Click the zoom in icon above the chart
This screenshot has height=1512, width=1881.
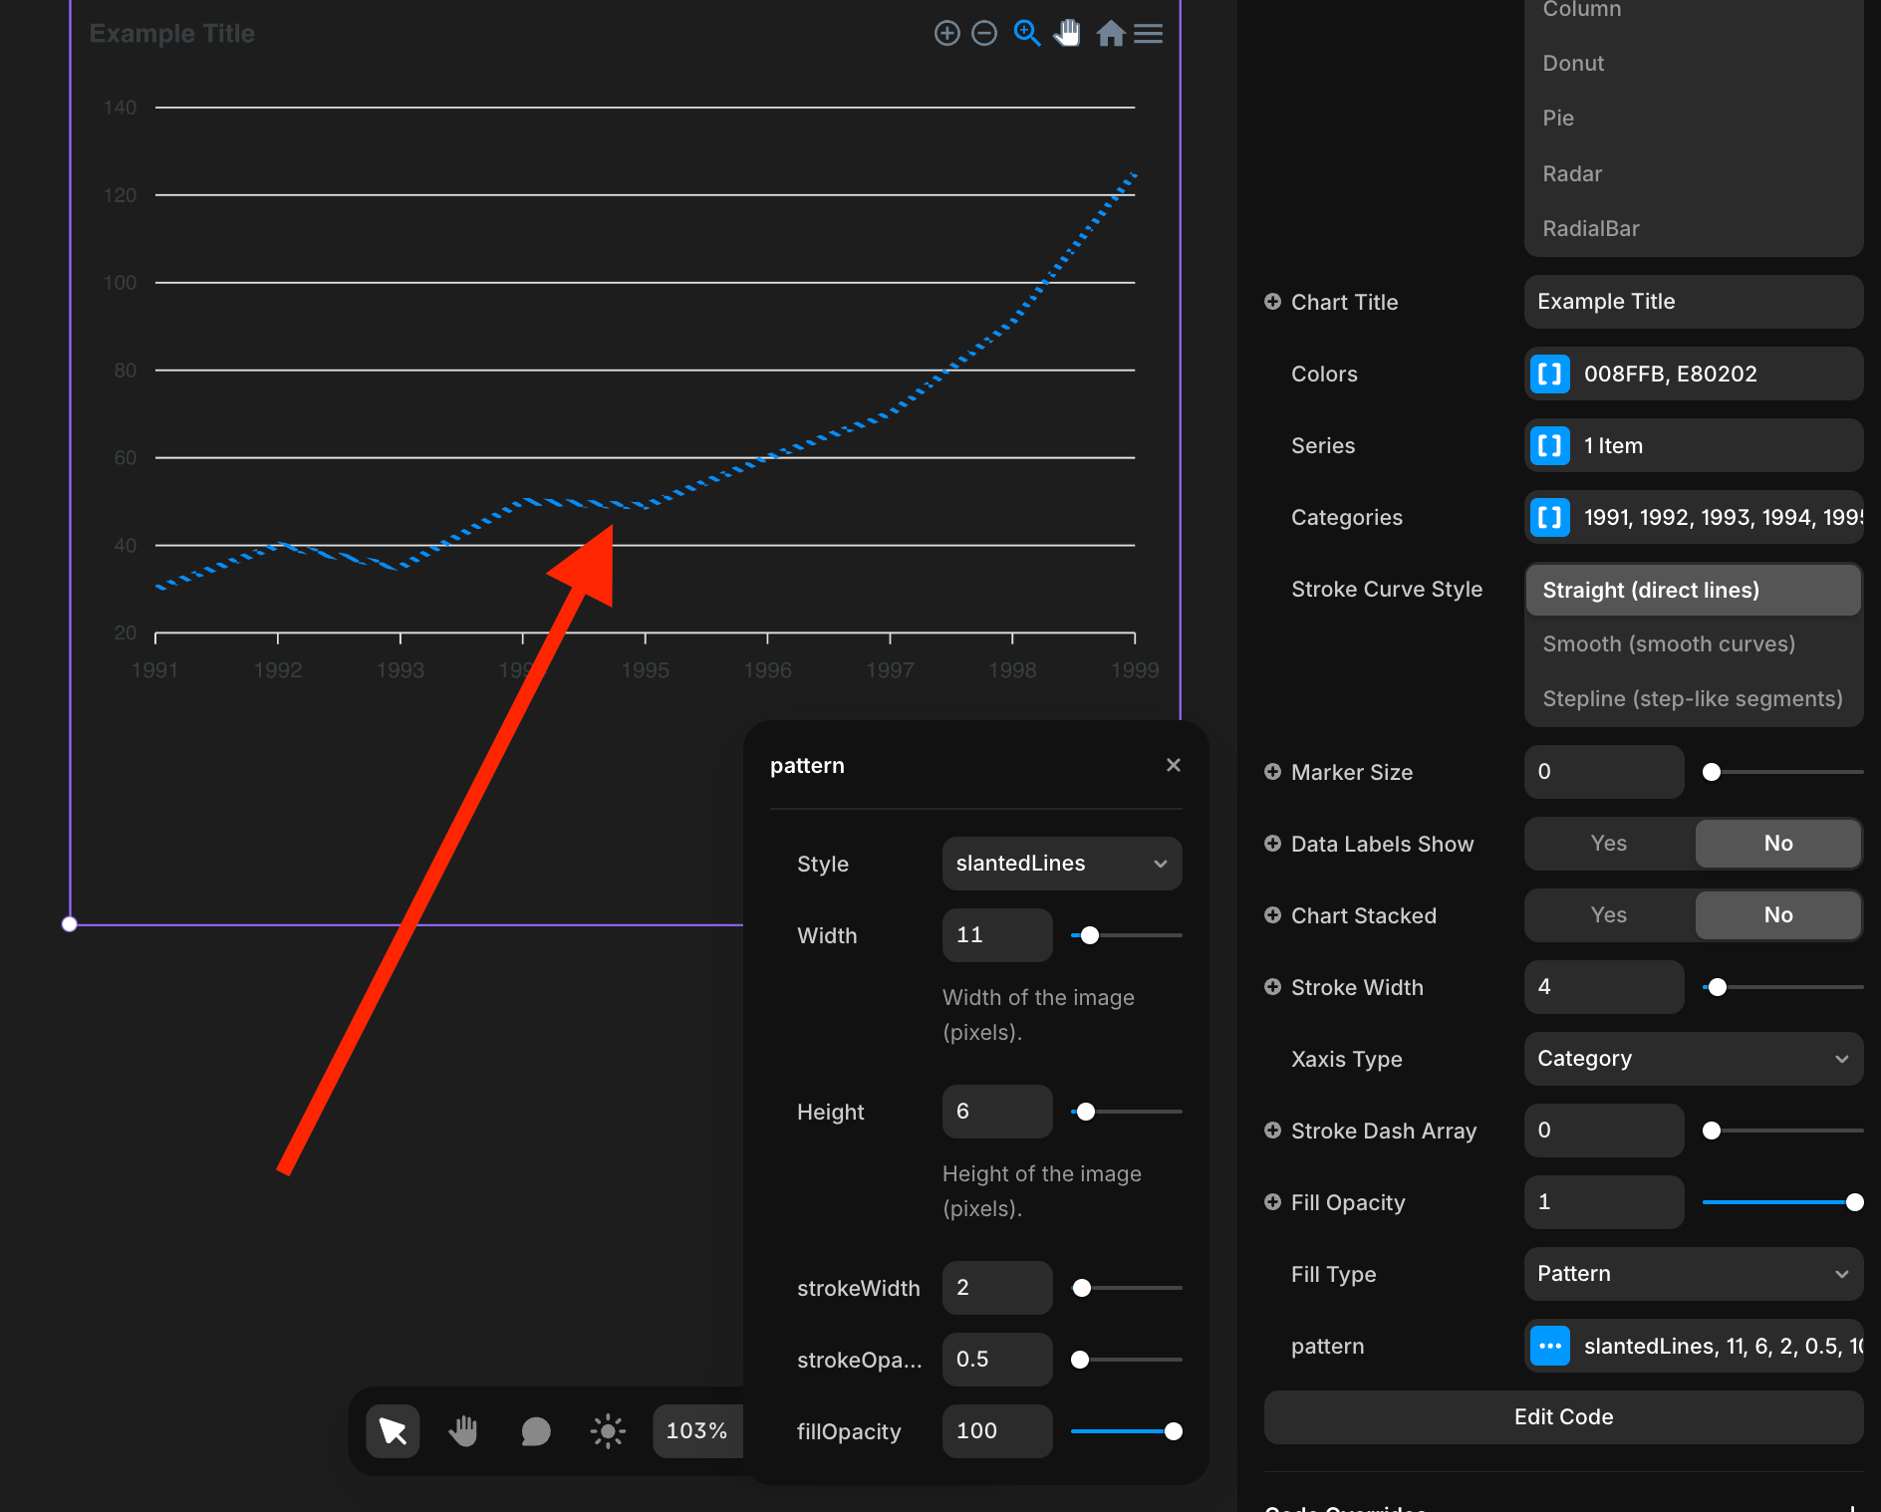[946, 33]
